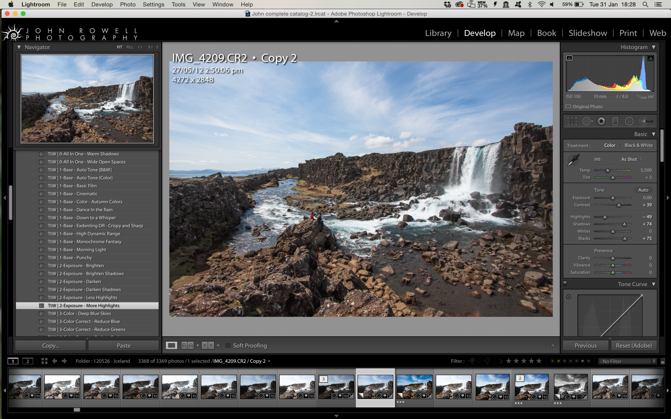Image resolution: width=671 pixels, height=419 pixels.
Task: Open the main window display button 1
Action: tap(13, 361)
